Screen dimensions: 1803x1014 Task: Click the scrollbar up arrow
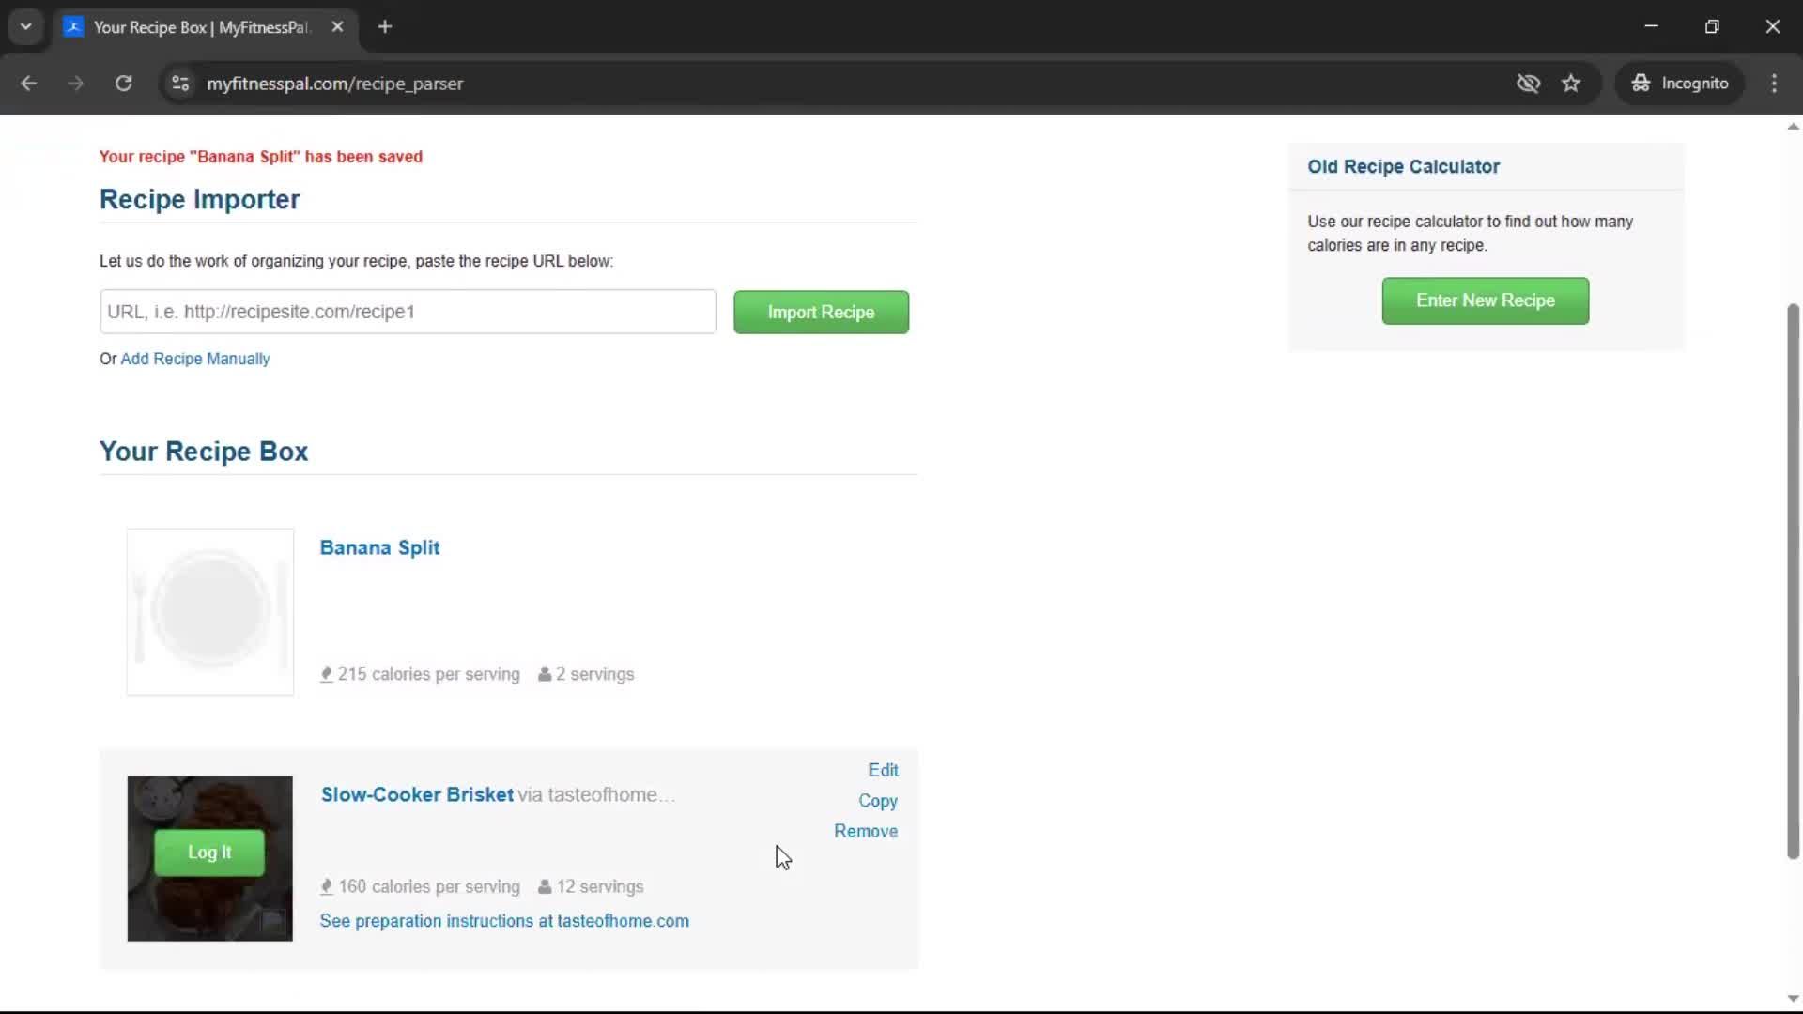[x=1793, y=126]
